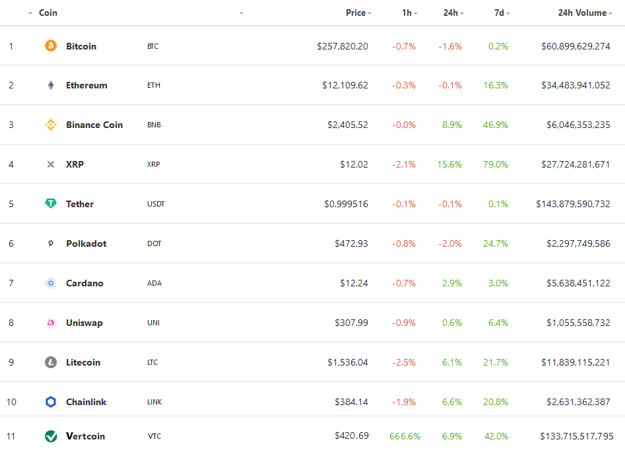
Task: Click Tether volume $143,879,590,732
Action: coord(573,204)
